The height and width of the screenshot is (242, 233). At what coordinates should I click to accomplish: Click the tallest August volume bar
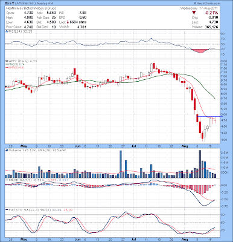click(x=200, y=164)
